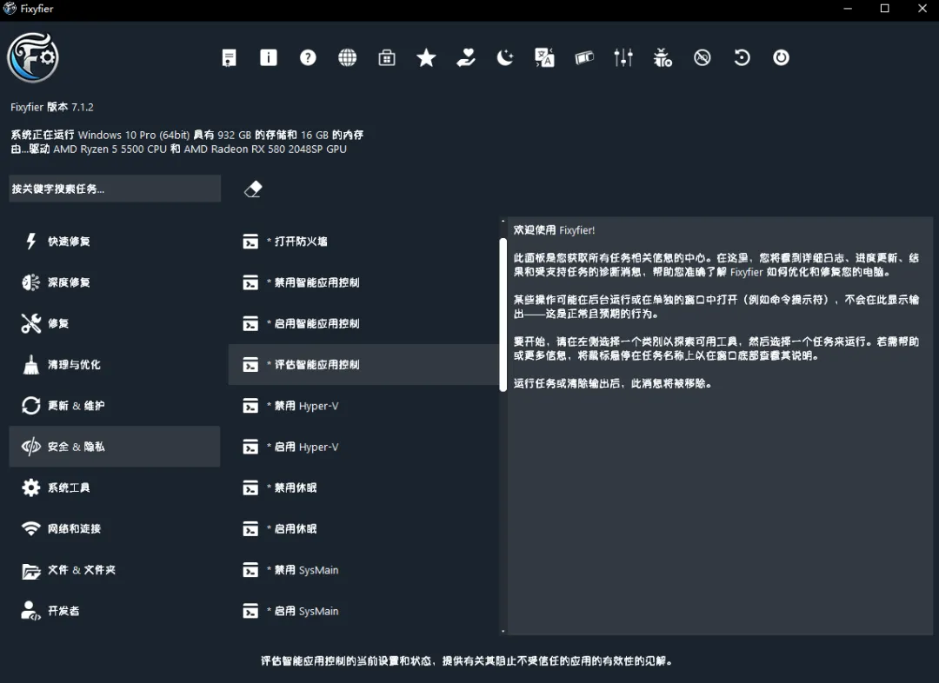Open help via the question mark icon
Viewport: 939px width, 683px height.
308,57
